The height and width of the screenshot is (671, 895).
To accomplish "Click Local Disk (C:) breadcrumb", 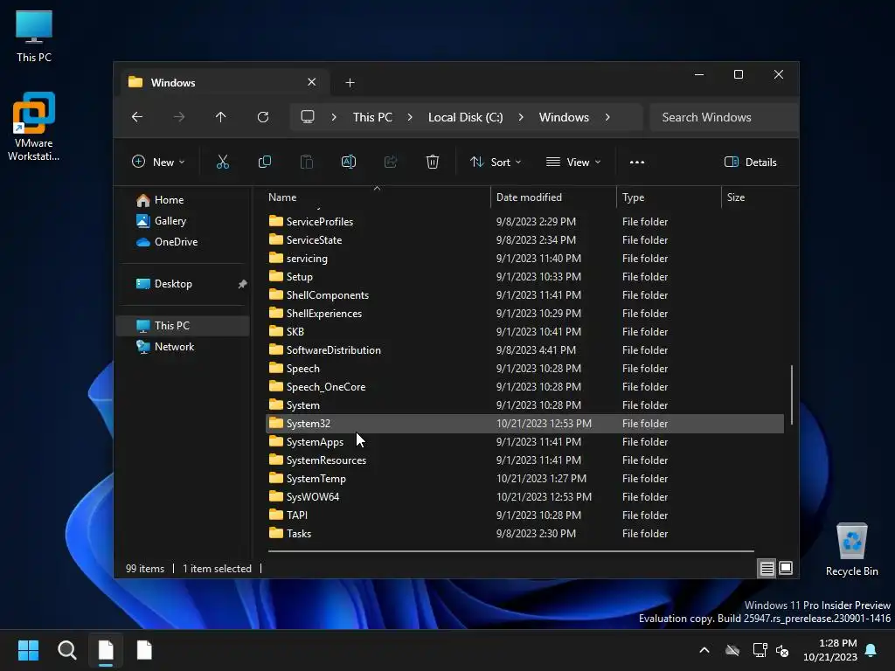I will point(465,117).
